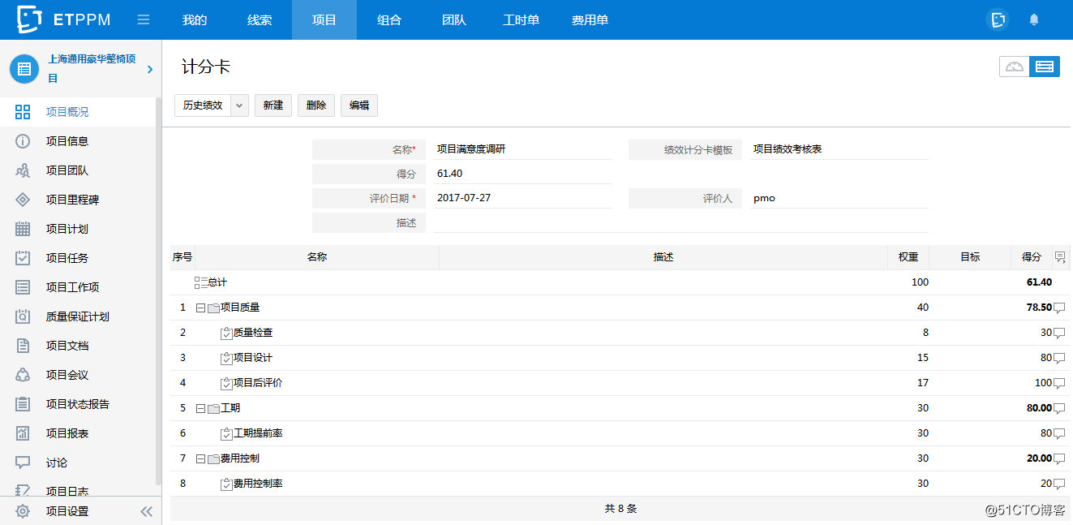This screenshot has height=525, width=1073.
Task: Click the 项目计划 calendar icon in sidebar
Action: click(23, 229)
